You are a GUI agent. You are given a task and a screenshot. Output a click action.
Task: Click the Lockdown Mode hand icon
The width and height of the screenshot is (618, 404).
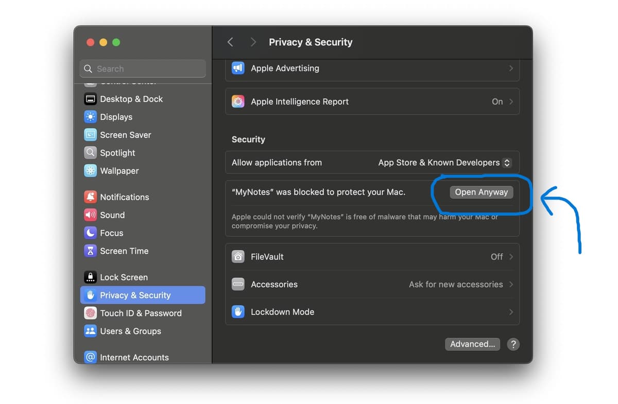pos(238,312)
